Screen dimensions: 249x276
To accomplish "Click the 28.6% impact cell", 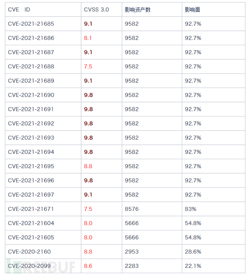I will click(x=193, y=252).
